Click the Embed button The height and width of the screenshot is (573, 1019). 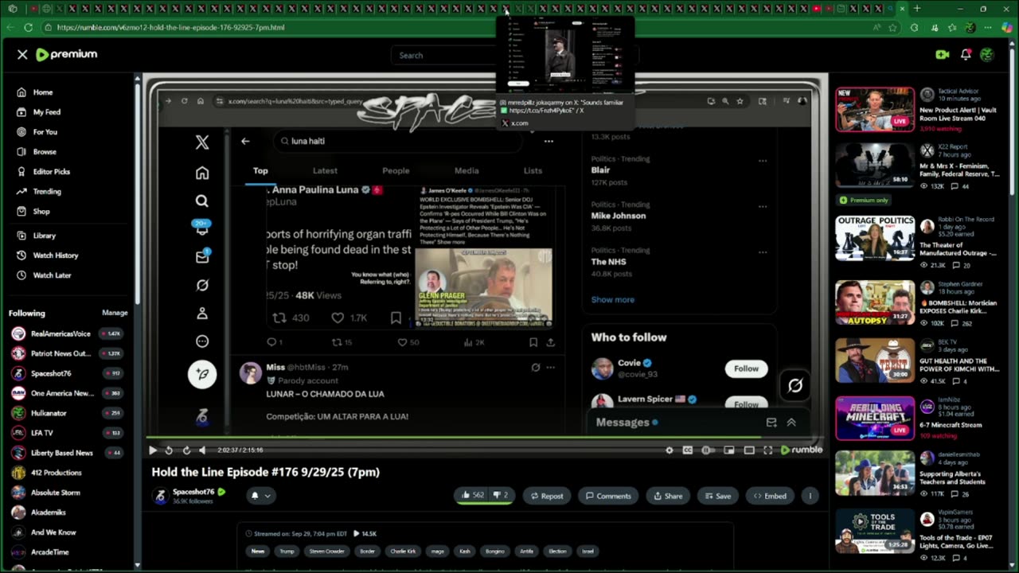coord(770,496)
